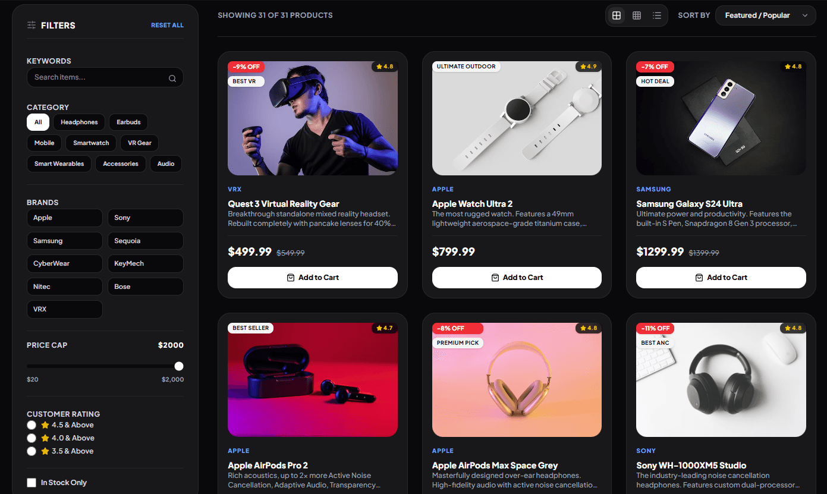Select the VR Gear category chip
Viewport: 827px width, 494px height.
point(140,143)
